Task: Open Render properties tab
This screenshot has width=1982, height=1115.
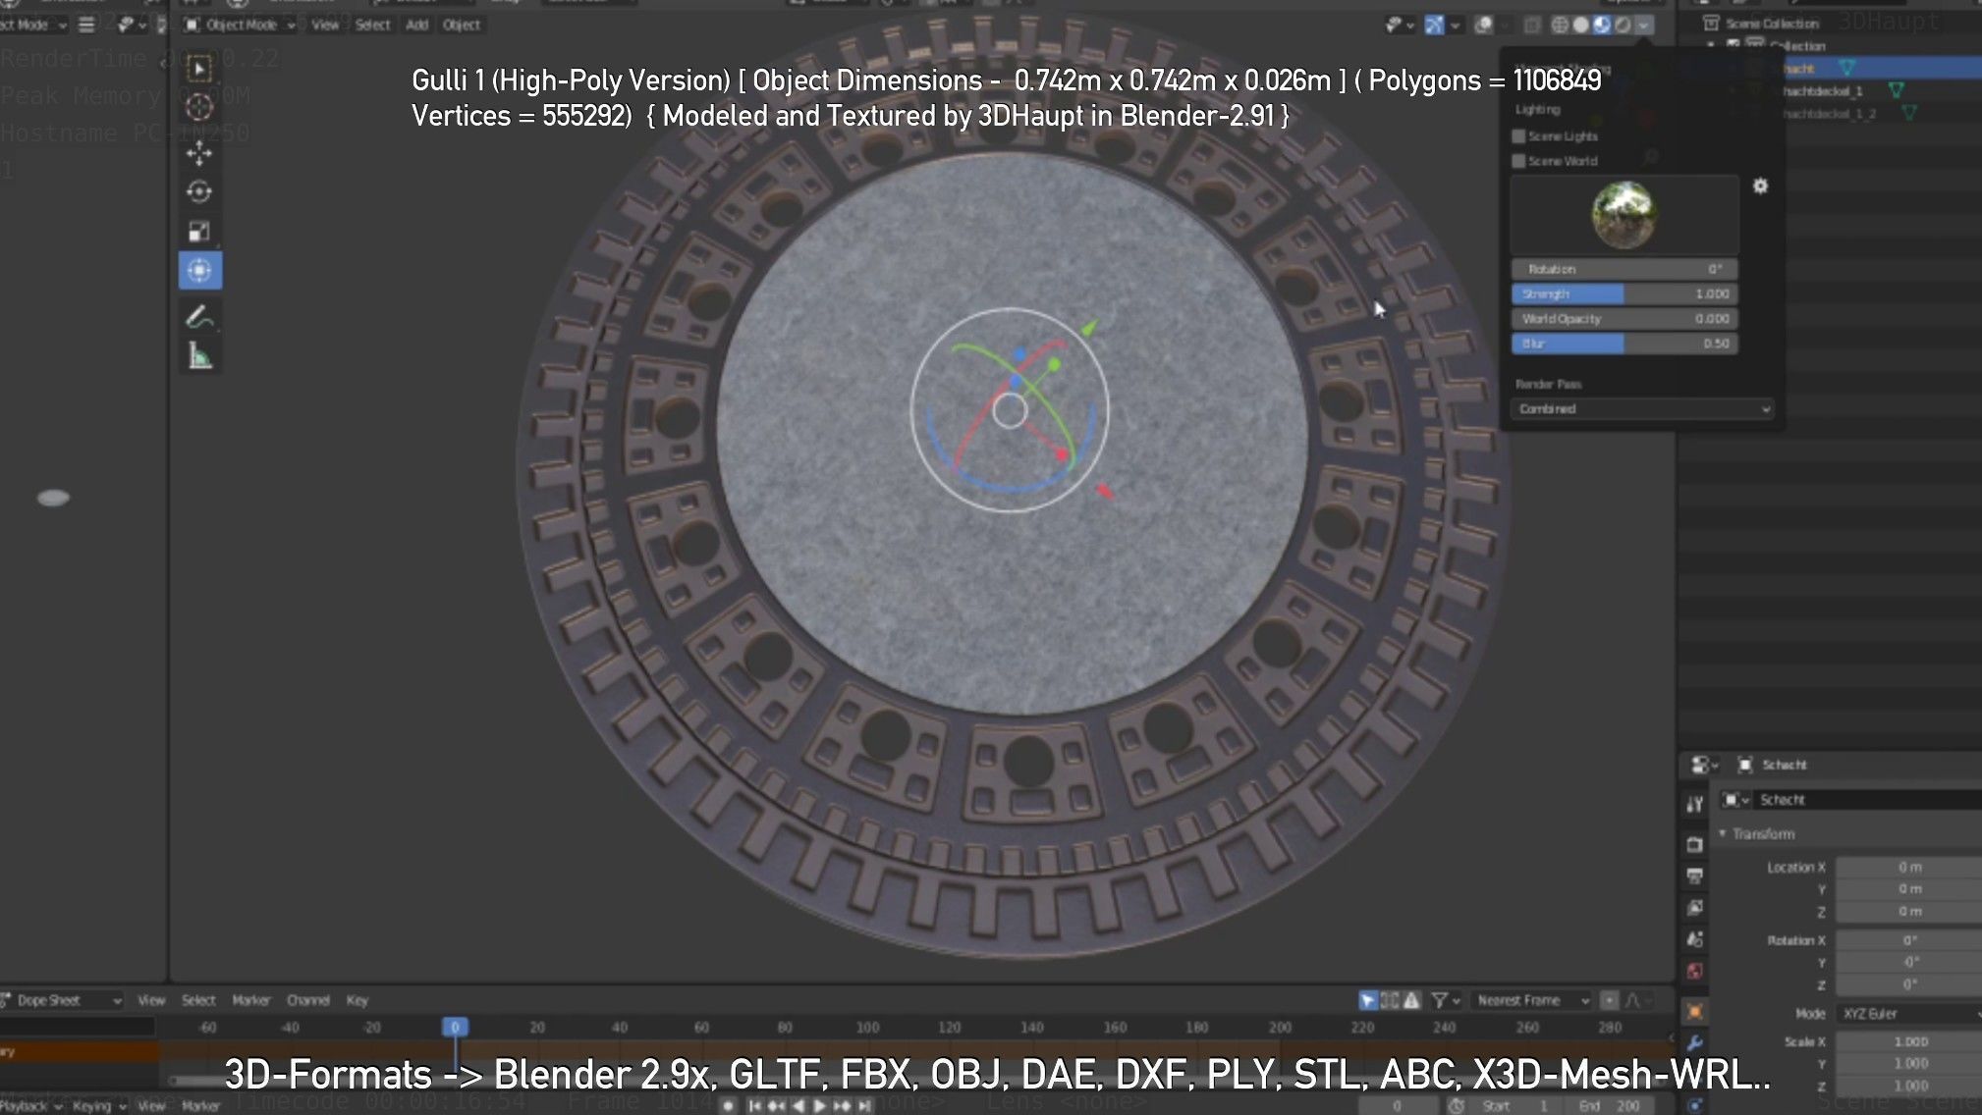Action: (1694, 844)
